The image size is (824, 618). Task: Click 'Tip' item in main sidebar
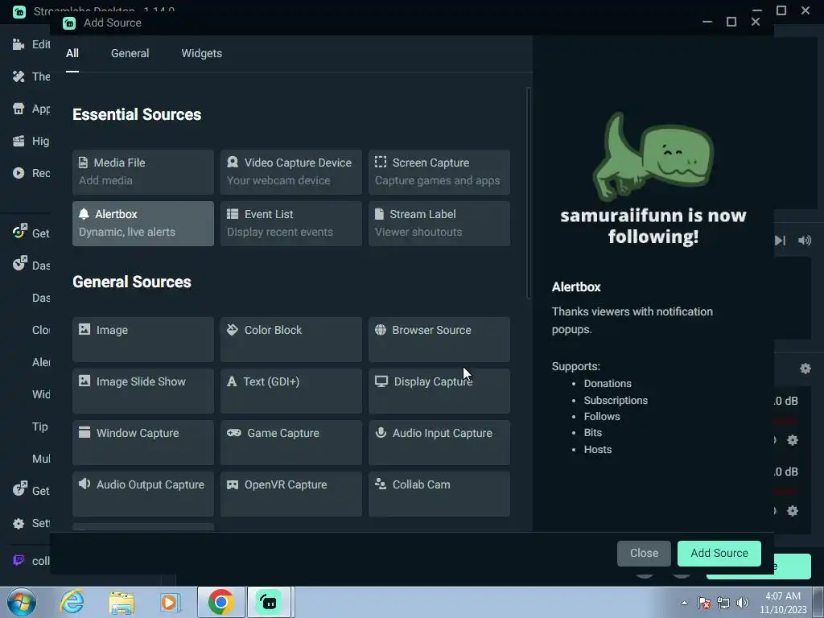[40, 426]
